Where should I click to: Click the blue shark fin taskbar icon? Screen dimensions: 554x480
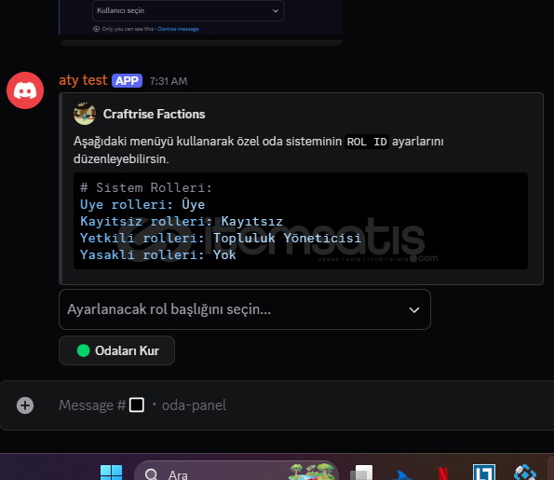pyautogui.click(x=402, y=474)
